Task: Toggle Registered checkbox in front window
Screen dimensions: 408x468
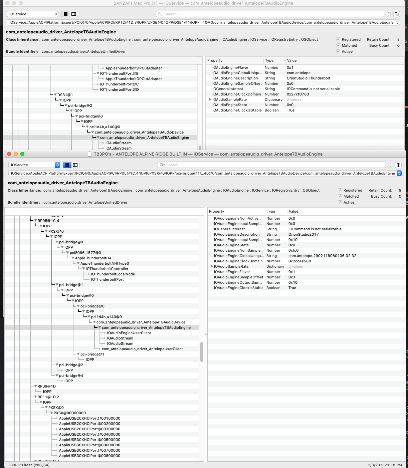Action: pos(340,190)
